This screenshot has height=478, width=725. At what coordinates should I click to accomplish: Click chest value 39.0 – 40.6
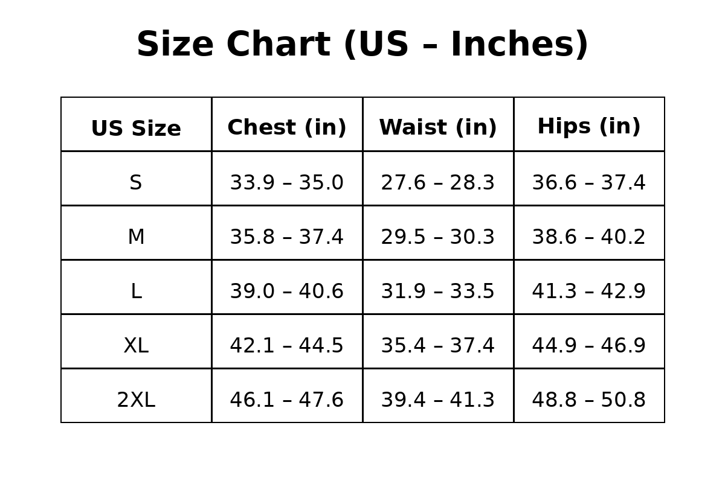287,292
